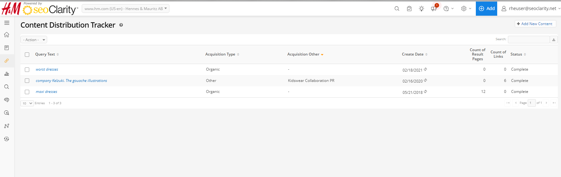Open the Action dropdown
Image resolution: width=561 pixels, height=177 pixels.
(34, 40)
